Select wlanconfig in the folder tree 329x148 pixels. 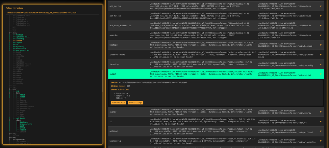click(21, 48)
